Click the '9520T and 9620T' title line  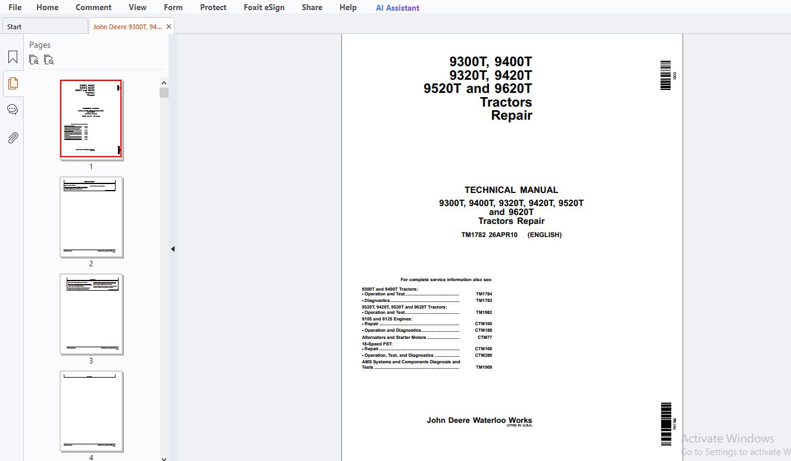click(478, 89)
